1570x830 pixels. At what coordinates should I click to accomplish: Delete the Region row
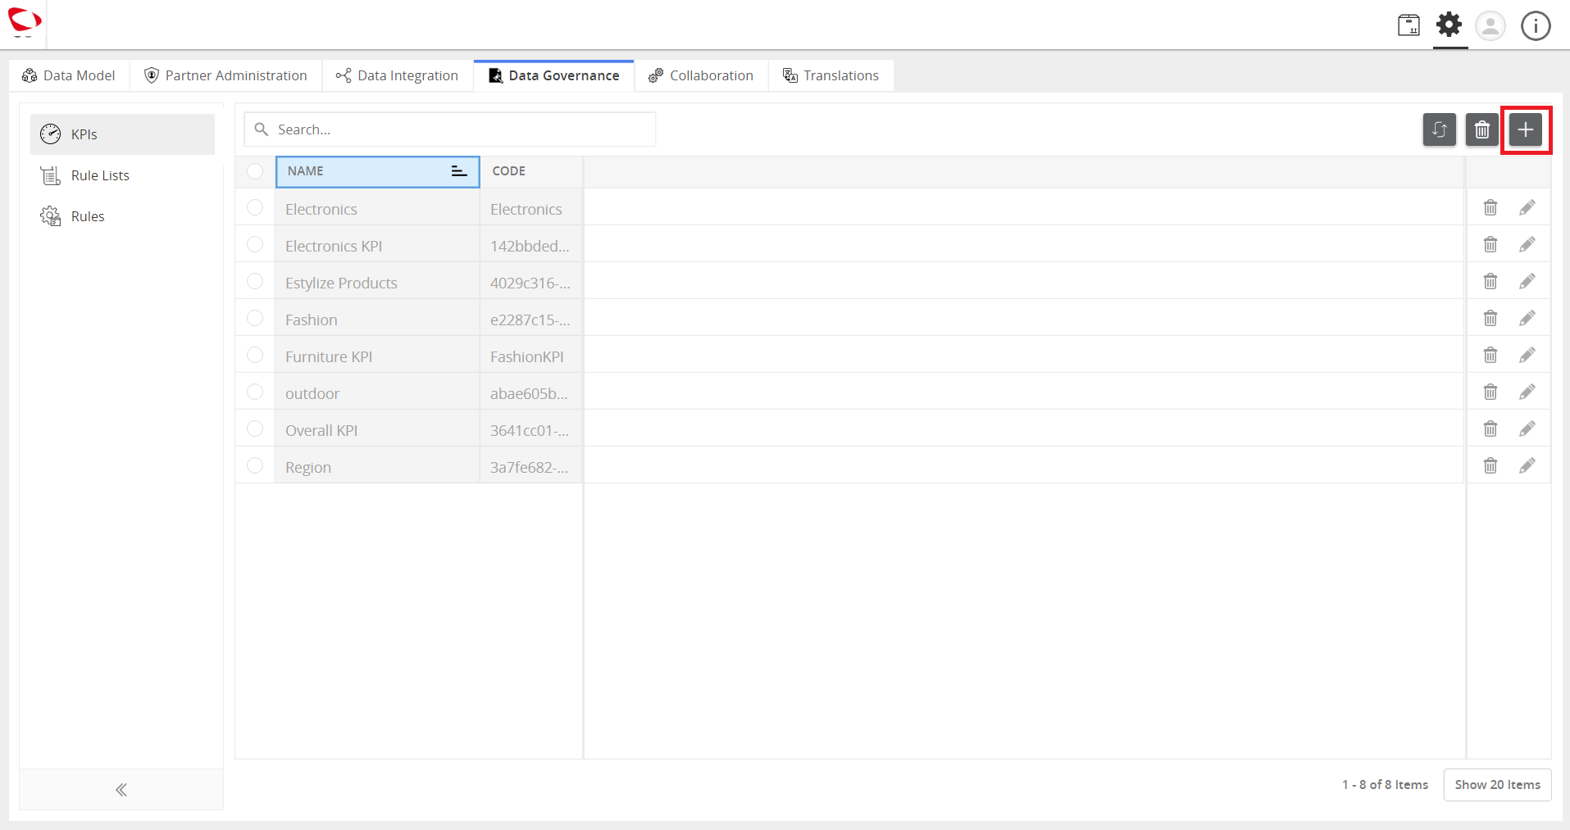[1490, 465]
